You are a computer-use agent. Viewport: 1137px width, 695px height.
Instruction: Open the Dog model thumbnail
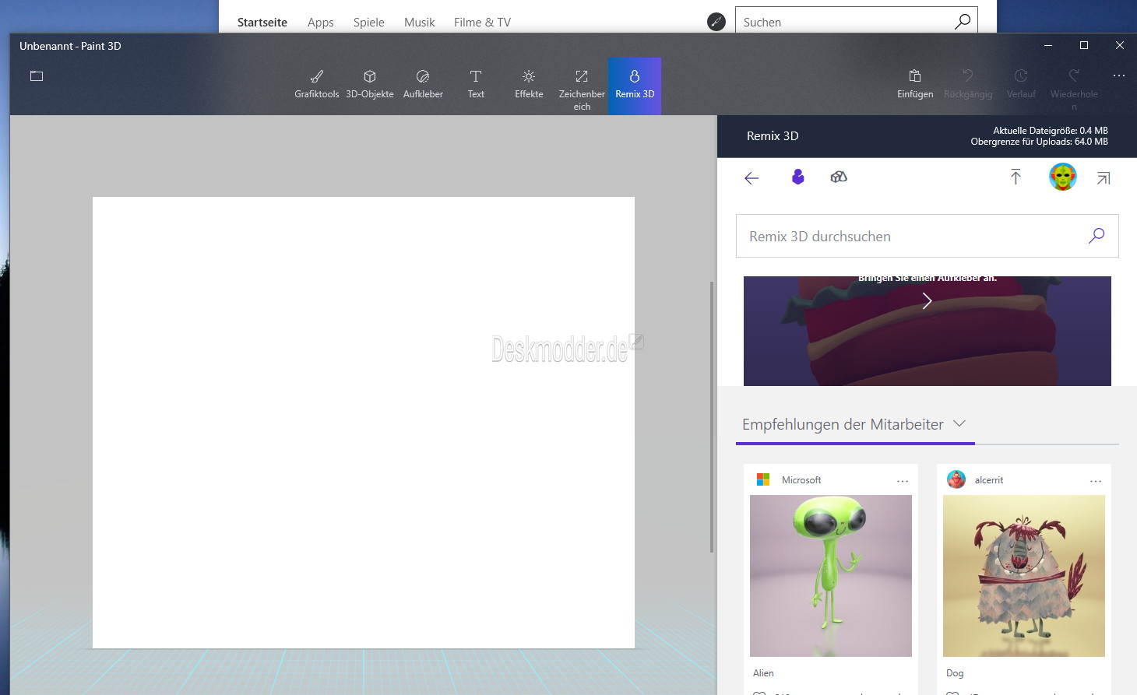[x=1024, y=576]
